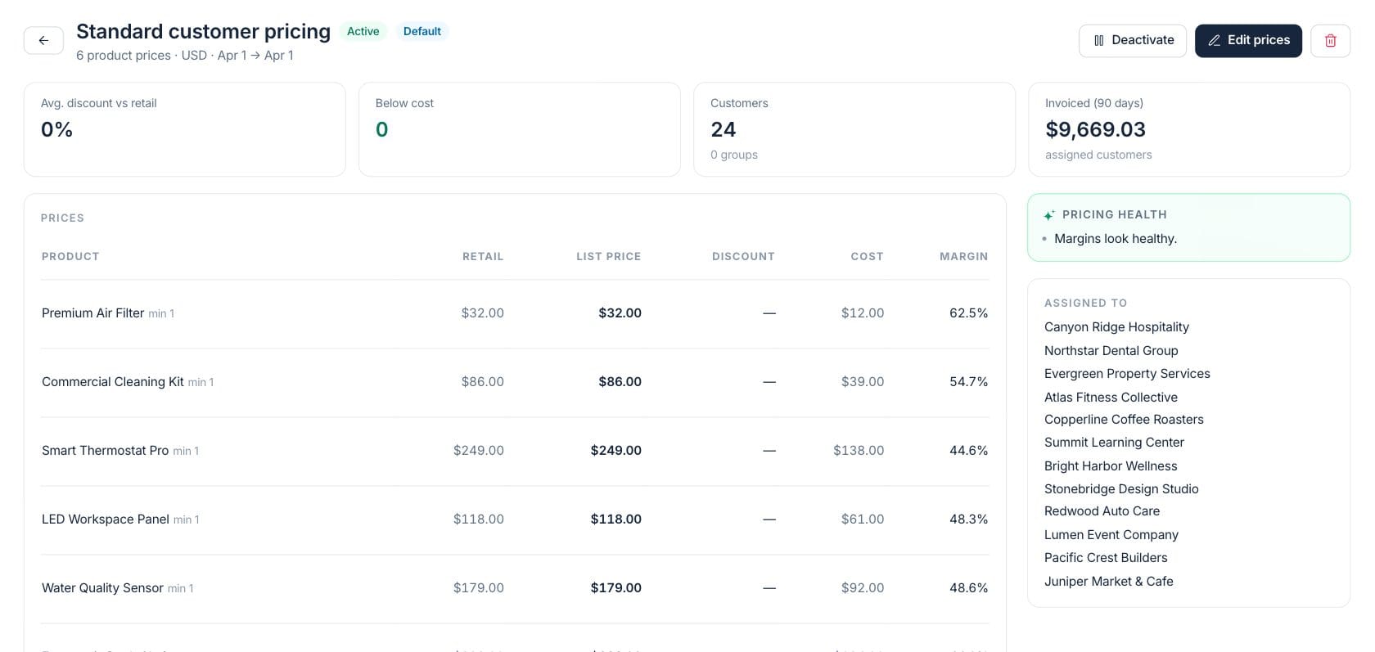The height and width of the screenshot is (652, 1375).
Task: Select Northstar Dental Group customer
Action: (1111, 350)
